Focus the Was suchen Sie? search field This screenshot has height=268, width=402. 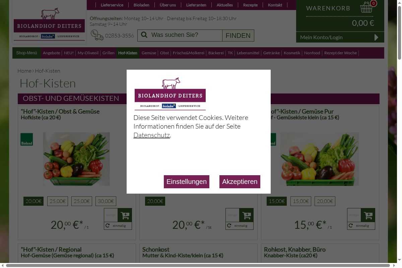(x=186, y=35)
